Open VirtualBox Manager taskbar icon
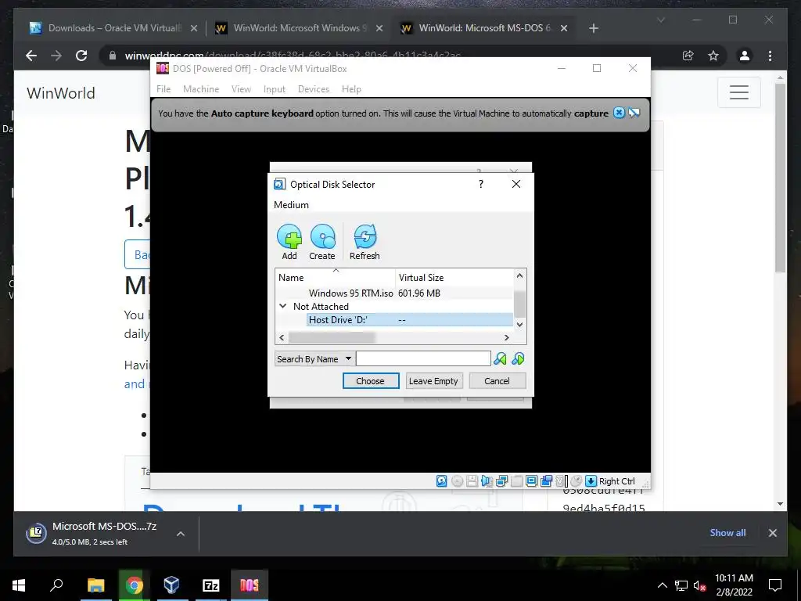 [x=171, y=585]
